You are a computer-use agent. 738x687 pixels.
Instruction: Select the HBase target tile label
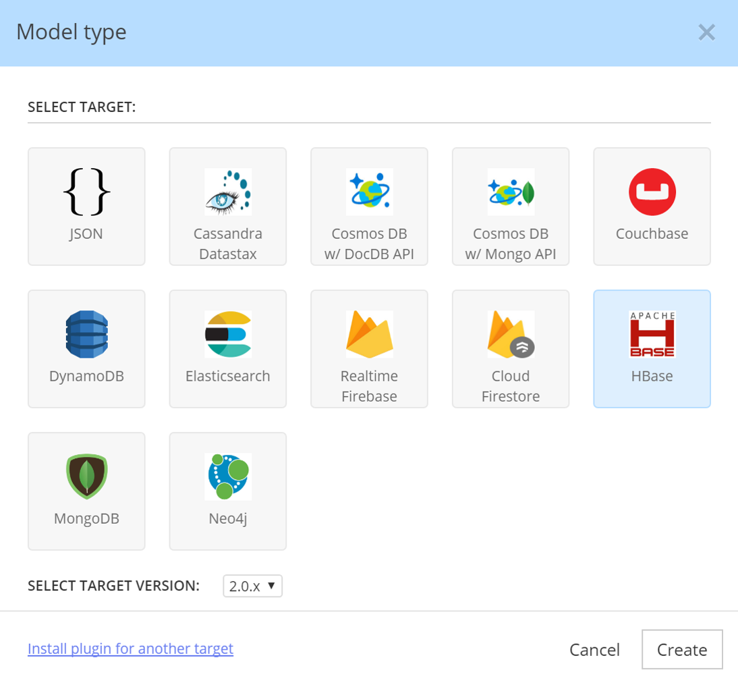point(652,377)
